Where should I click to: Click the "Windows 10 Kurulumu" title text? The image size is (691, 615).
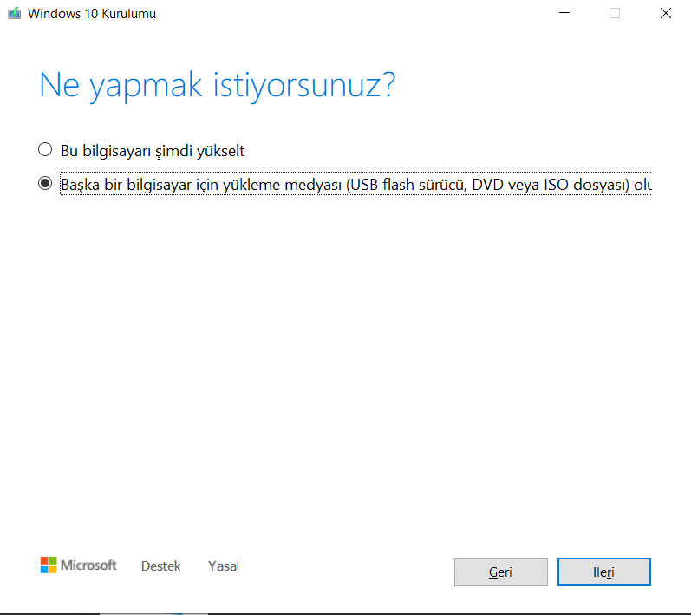pyautogui.click(x=92, y=14)
